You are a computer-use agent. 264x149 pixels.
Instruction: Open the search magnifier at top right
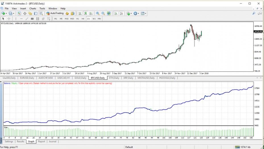point(254,13)
